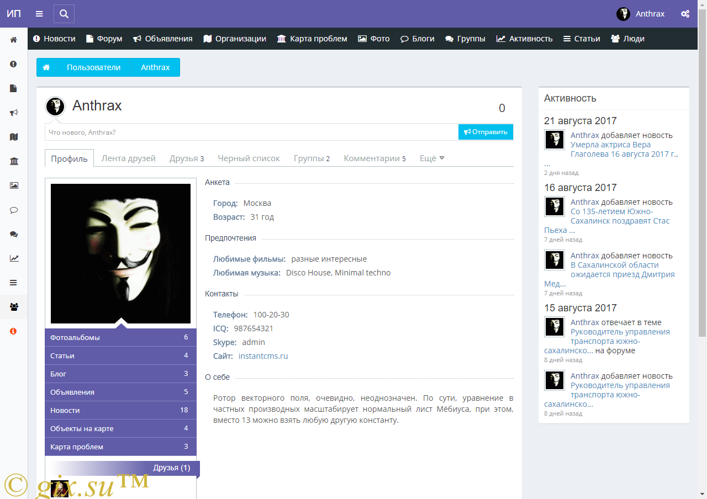Image resolution: width=707 pixels, height=499 pixels.
Task: Go to Пользователи in the breadcrumb
Action: click(93, 67)
